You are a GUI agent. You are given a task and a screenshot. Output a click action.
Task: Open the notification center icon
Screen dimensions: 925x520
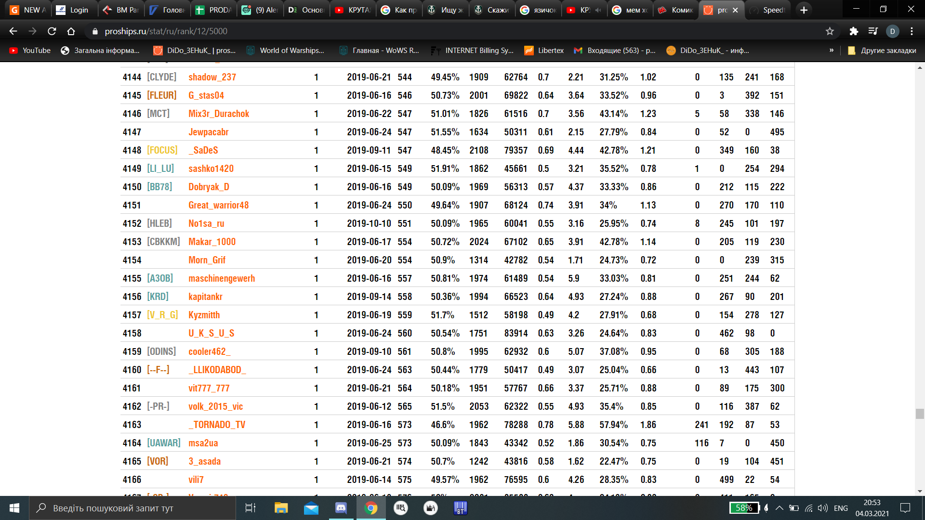click(x=905, y=508)
